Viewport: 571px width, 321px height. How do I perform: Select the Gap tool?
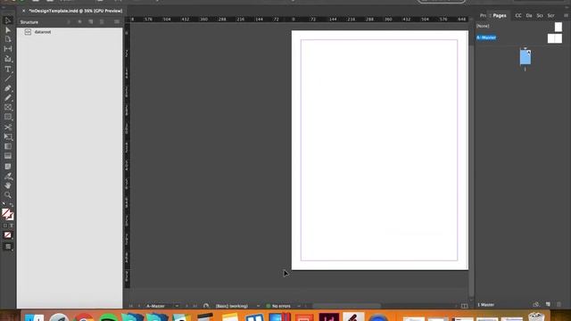8,49
